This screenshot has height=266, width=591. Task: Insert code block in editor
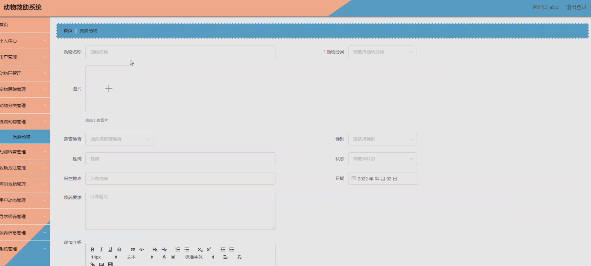142,250
